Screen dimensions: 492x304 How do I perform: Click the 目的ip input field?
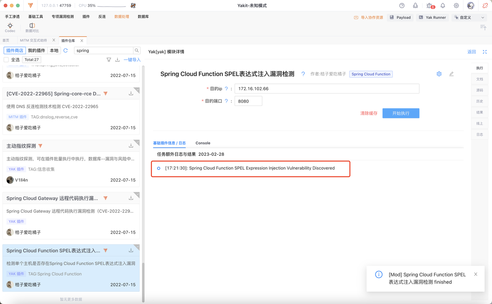(x=327, y=89)
